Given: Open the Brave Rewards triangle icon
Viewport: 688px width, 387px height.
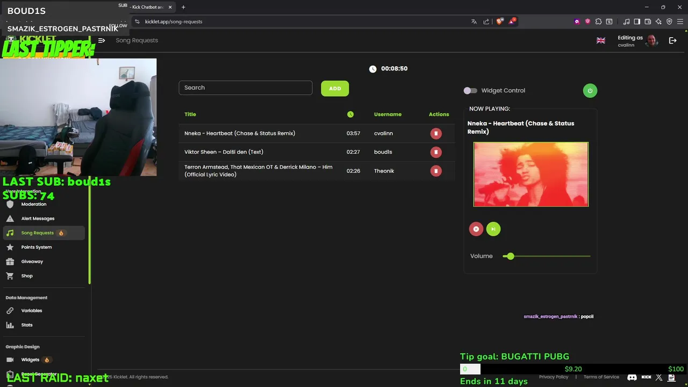Looking at the screenshot, I should coord(512,21).
